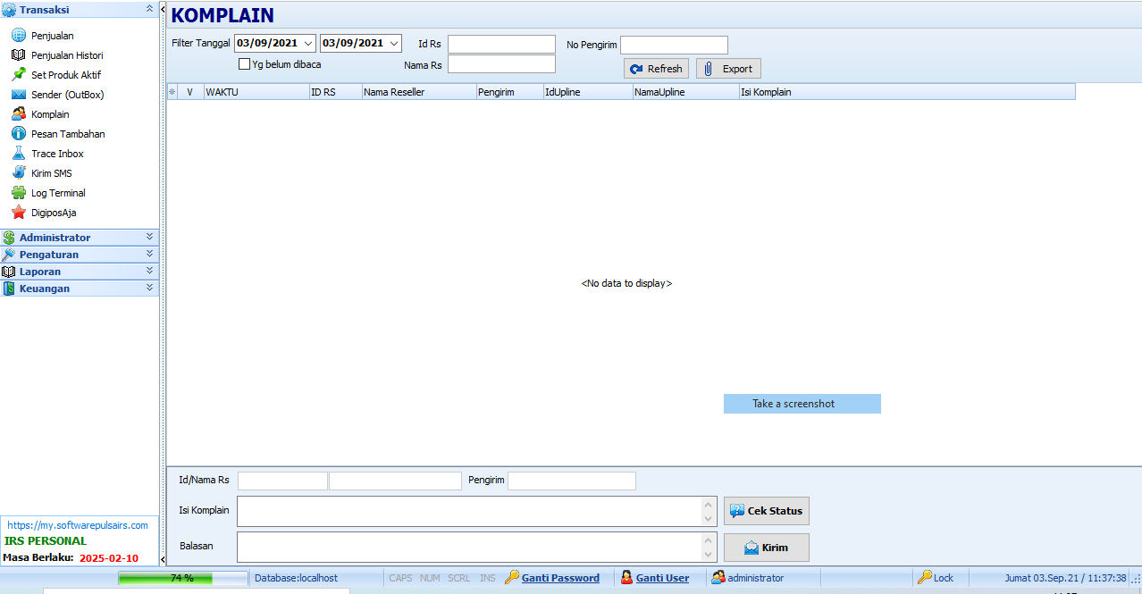Open Kirim SMS icon in sidebar

click(x=18, y=173)
